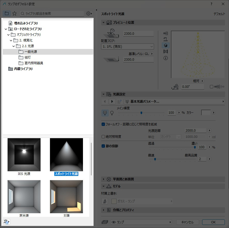Collapse the 2.1 光源 folder
Screen dimensions: 229x228
pyautogui.click(x=14, y=46)
